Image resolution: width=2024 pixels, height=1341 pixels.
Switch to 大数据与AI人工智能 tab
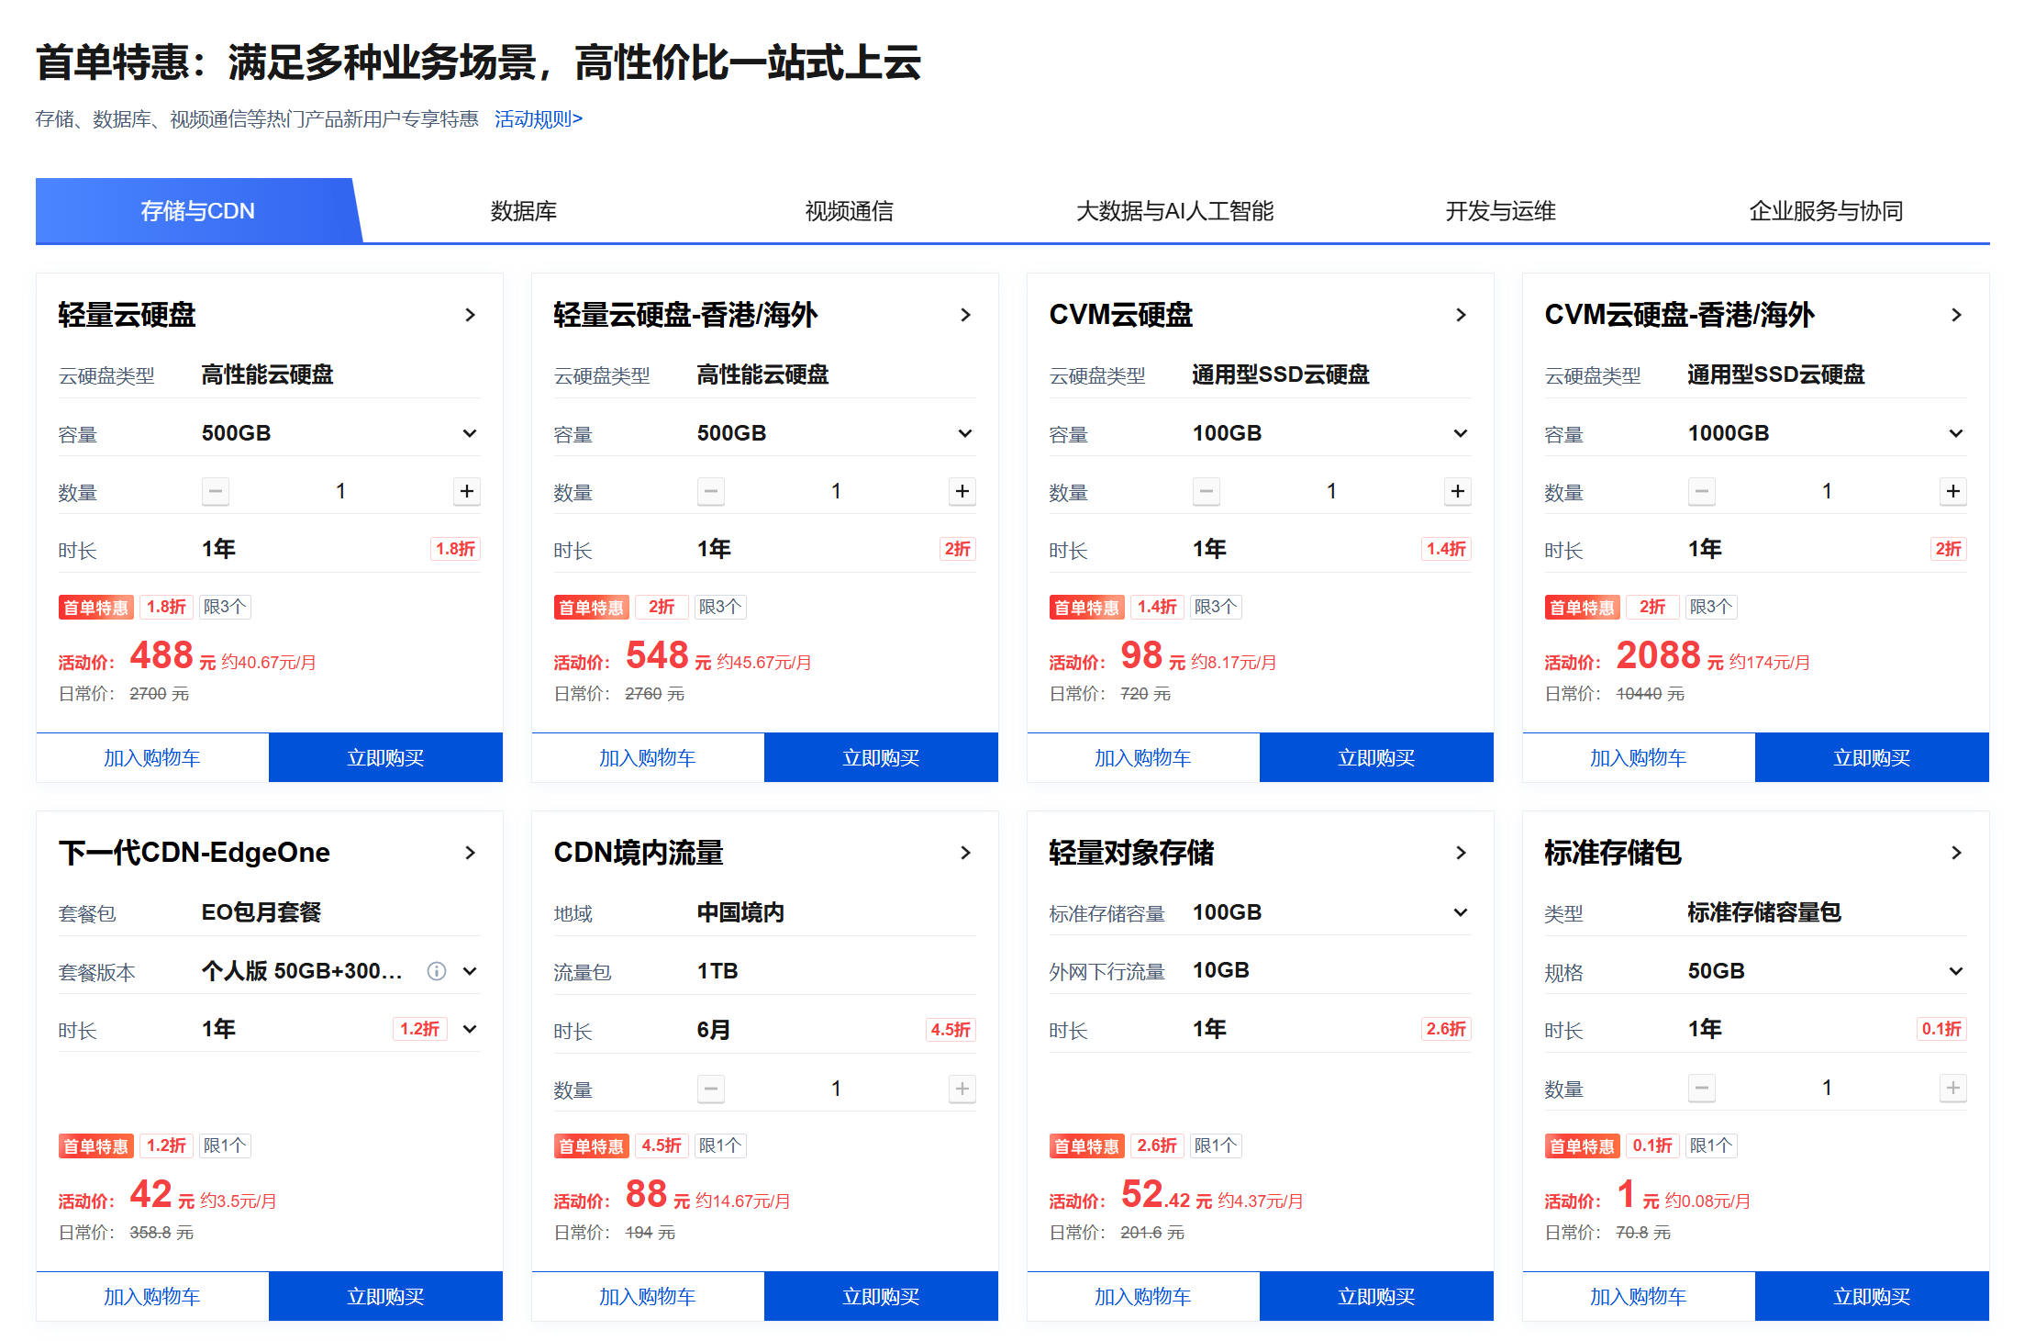tap(1174, 211)
